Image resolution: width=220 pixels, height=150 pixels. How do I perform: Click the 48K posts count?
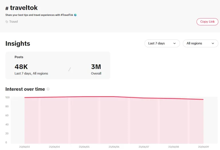click(21, 67)
